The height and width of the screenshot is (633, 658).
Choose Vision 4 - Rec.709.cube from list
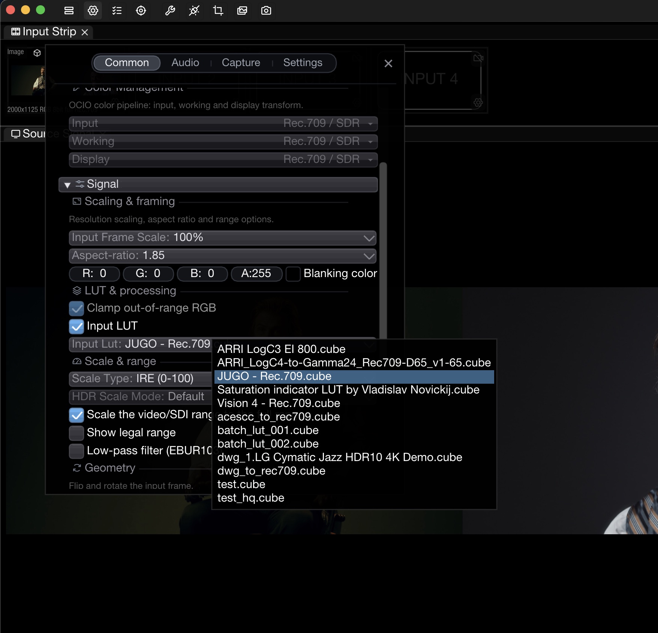click(x=279, y=403)
